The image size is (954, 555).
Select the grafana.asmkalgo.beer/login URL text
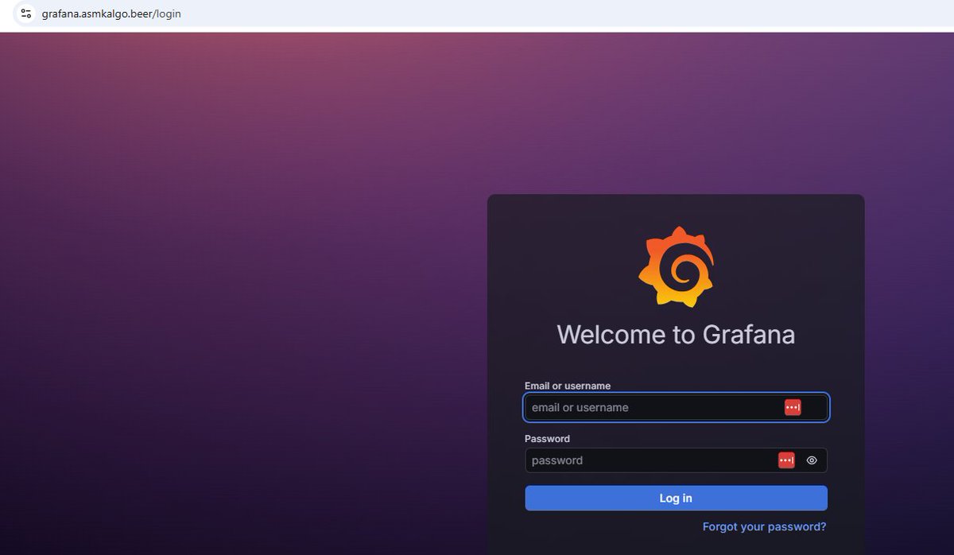point(111,14)
